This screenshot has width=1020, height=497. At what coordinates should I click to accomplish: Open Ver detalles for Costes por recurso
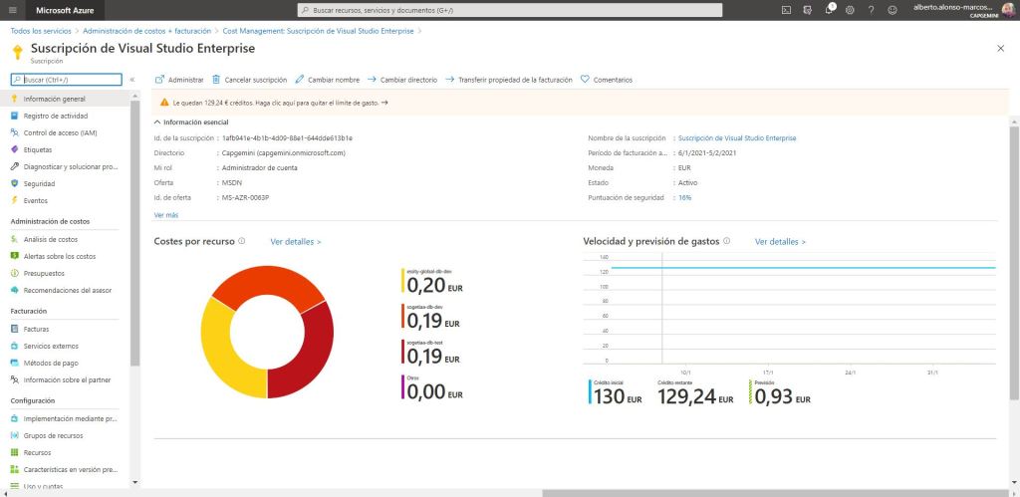click(295, 241)
